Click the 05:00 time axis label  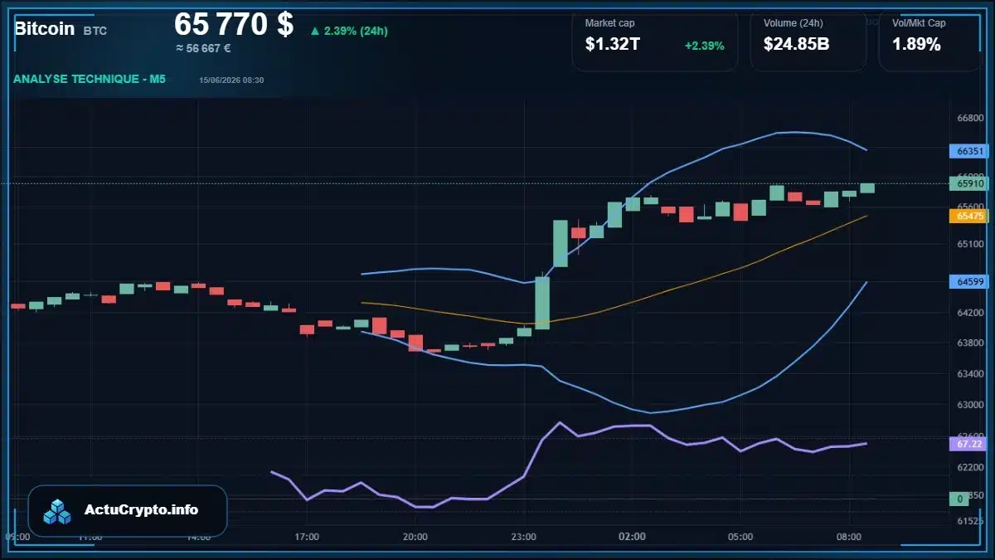tap(740, 537)
